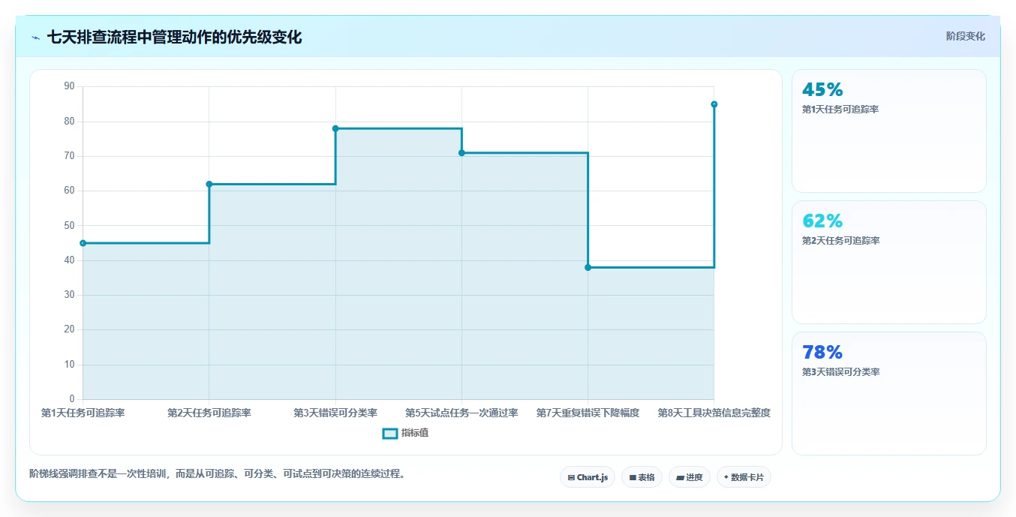Click the lightning icon beside the chart title
Viewport: 1016px width, 517px height.
click(35, 38)
